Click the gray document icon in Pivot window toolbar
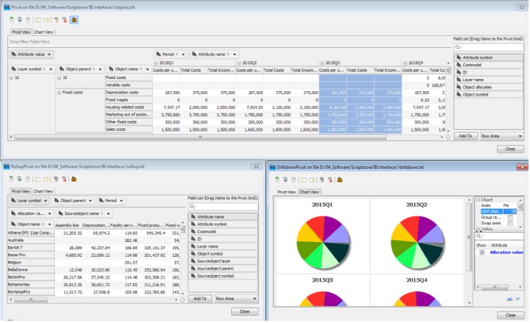This screenshot has width=530, height=323. coord(28,20)
